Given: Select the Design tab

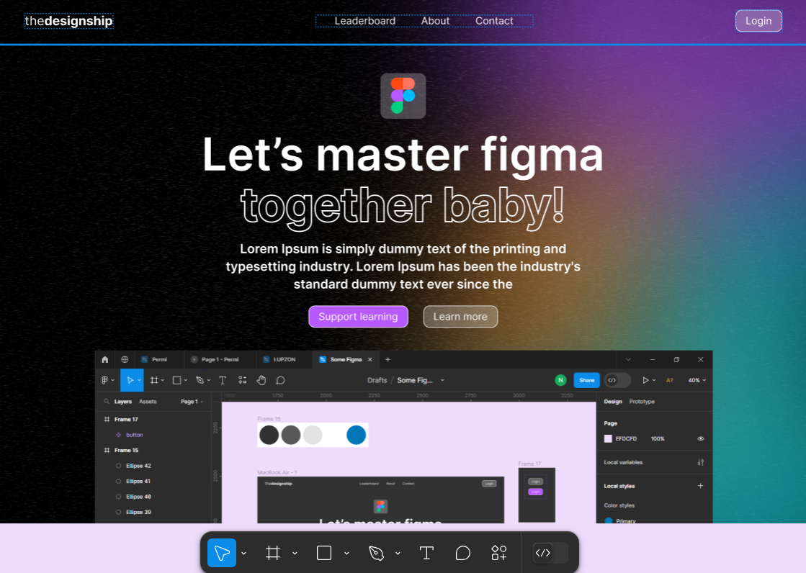Looking at the screenshot, I should click(x=613, y=402).
